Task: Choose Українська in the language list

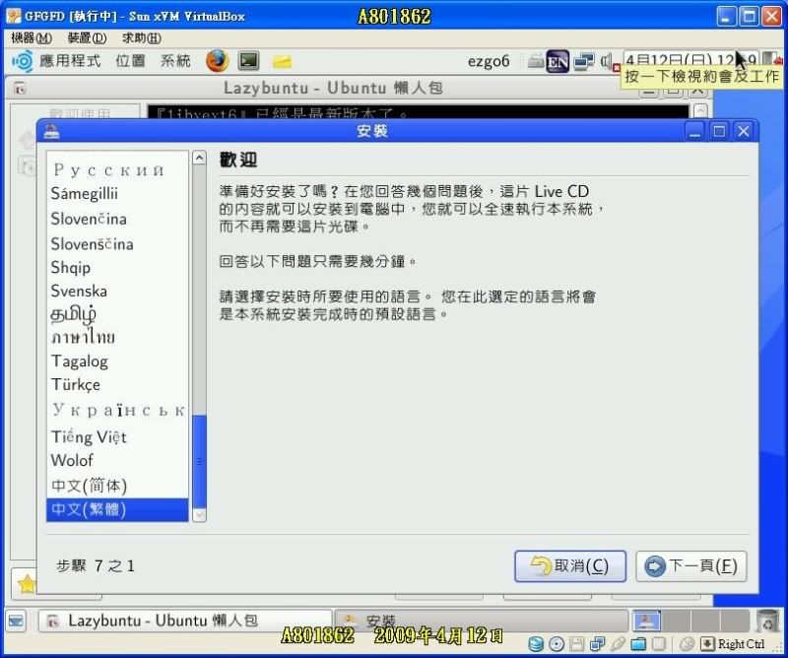Action: (117, 410)
